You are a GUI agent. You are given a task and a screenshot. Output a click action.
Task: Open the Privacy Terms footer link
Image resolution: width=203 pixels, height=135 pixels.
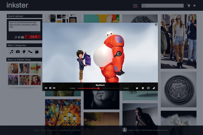(x=52, y=130)
